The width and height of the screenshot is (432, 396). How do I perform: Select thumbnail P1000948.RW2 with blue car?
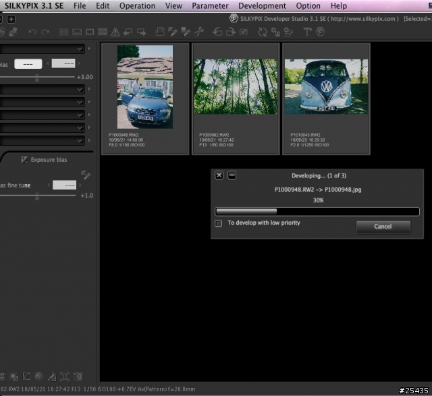tap(145, 99)
